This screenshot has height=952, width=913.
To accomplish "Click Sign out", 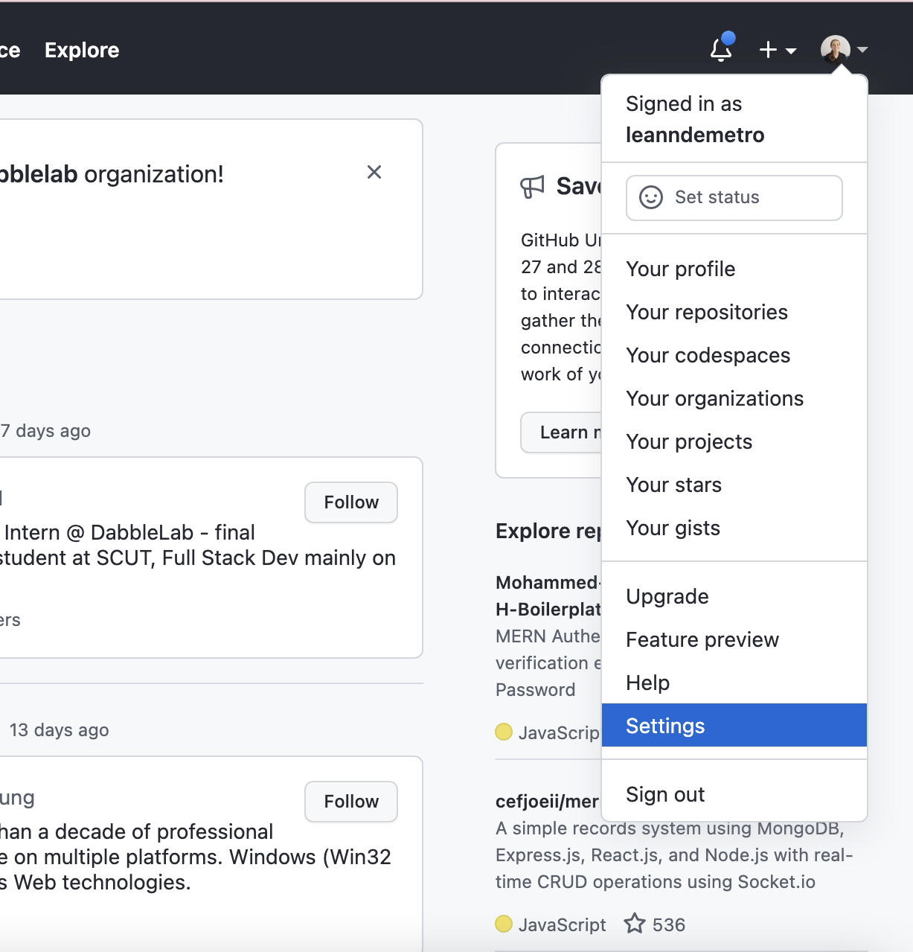I will pos(664,794).
